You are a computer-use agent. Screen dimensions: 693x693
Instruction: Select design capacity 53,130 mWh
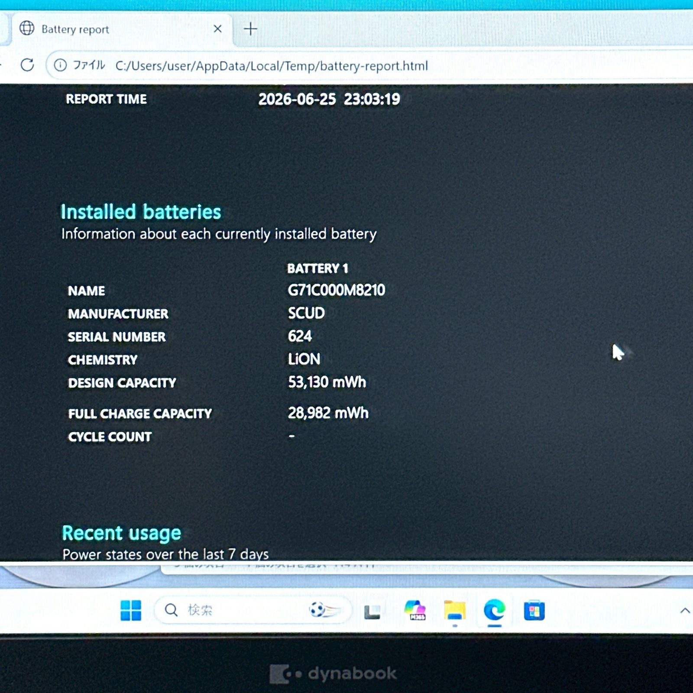pyautogui.click(x=327, y=382)
